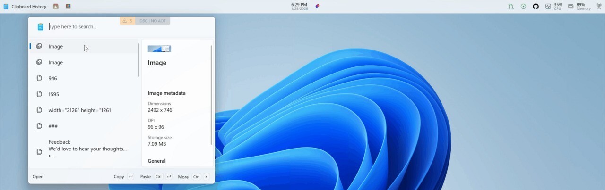Screen dimensions: 605x190
Task: Click the 'General' section heading
Action: click(156, 161)
